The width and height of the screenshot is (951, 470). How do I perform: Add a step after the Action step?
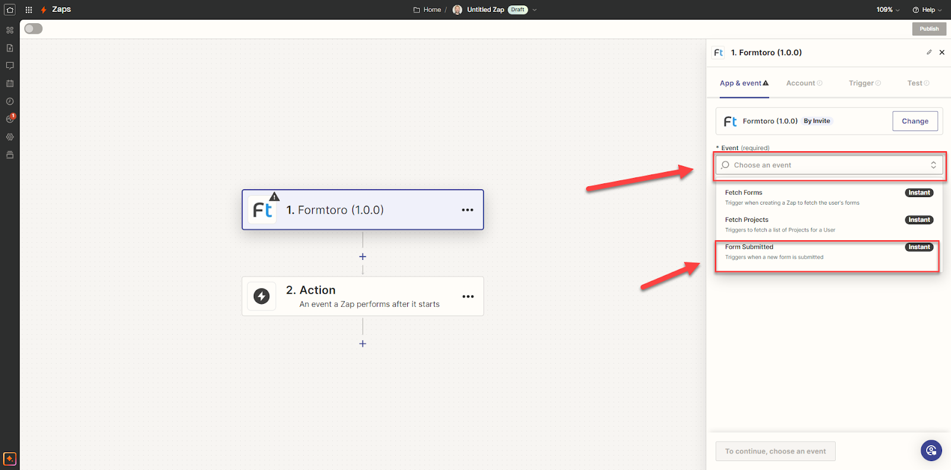click(363, 344)
